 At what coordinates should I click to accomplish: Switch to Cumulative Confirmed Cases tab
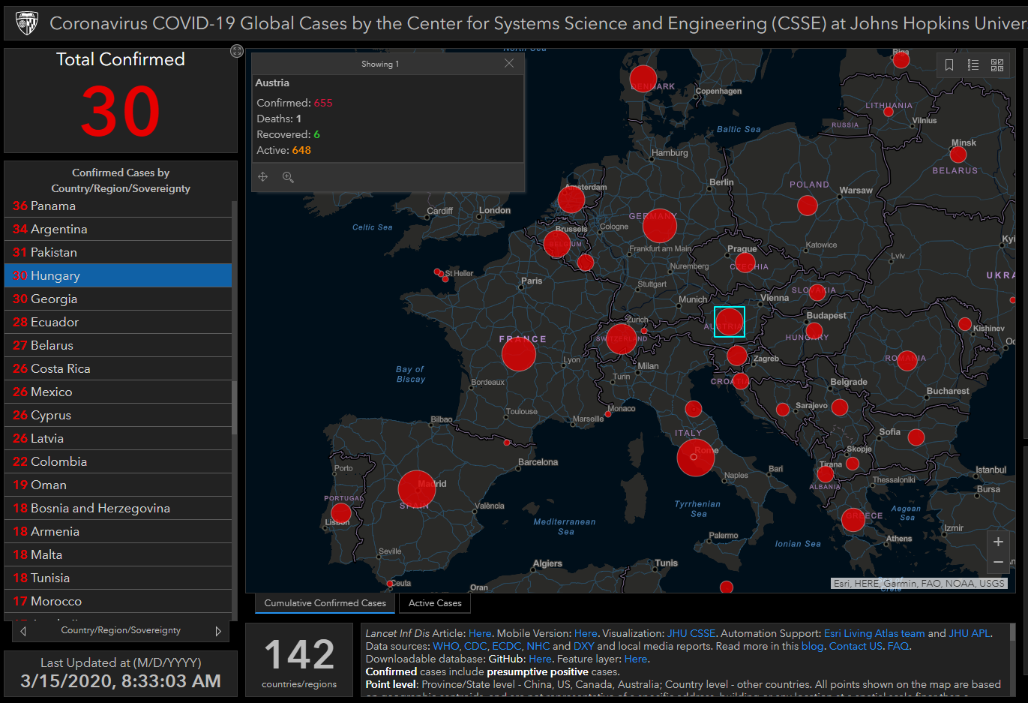click(325, 603)
